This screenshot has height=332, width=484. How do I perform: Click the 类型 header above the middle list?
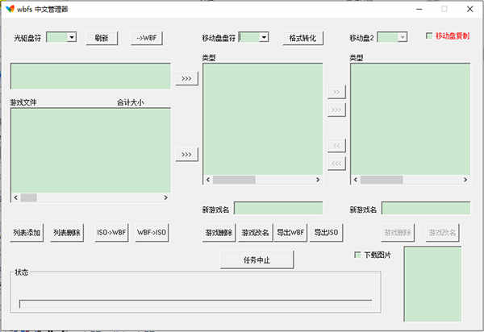click(209, 58)
